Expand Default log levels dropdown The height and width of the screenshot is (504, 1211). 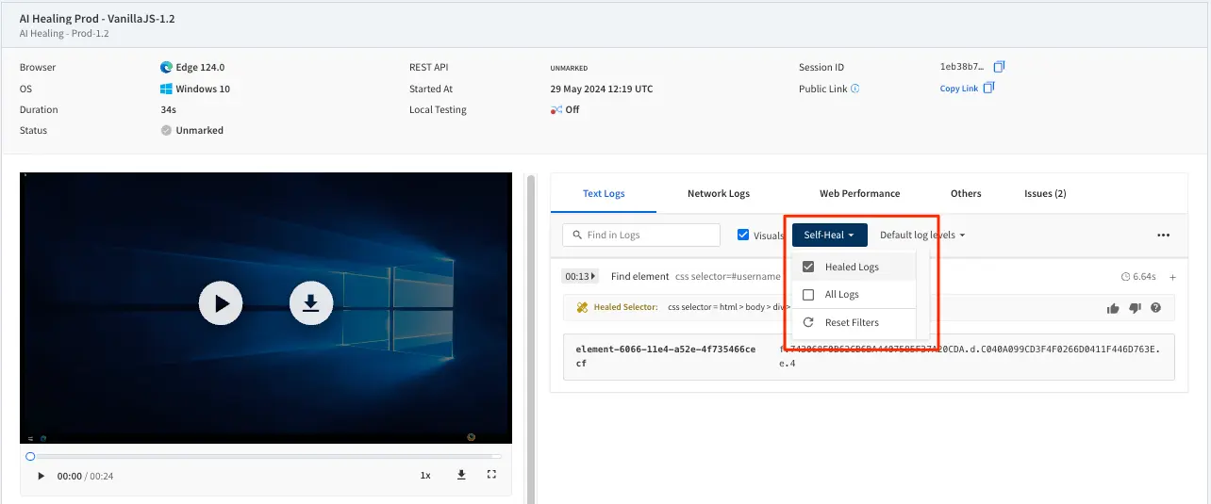(921, 235)
